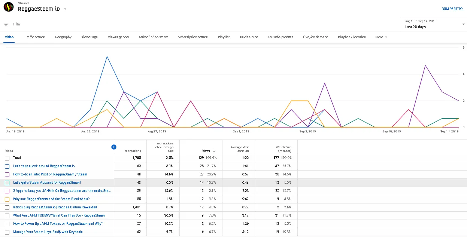Select the Geography tab
Image resolution: width=467 pixels, height=242 pixels.
[x=63, y=37]
